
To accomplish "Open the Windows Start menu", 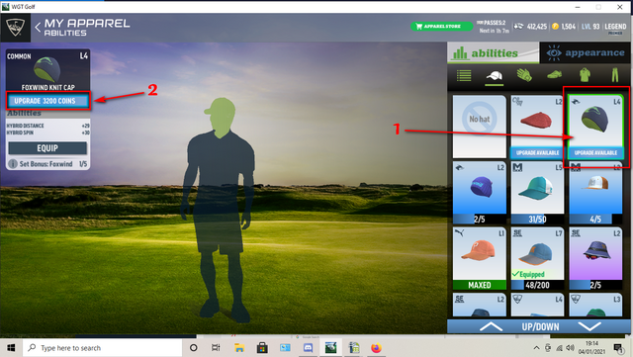I will 11,348.
